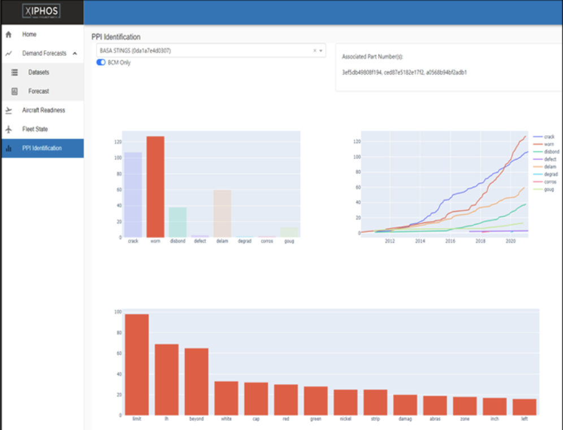Click the PPI Identification bar-chart icon
Viewport: 563px width, 430px height.
click(x=8, y=148)
